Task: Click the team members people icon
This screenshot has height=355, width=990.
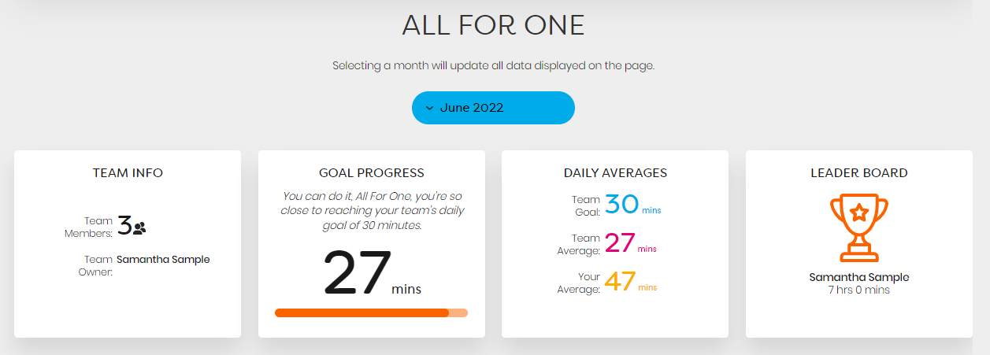Action: [139, 228]
